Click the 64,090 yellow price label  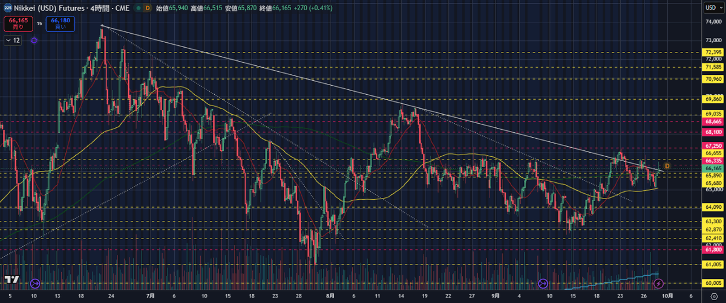712,207
